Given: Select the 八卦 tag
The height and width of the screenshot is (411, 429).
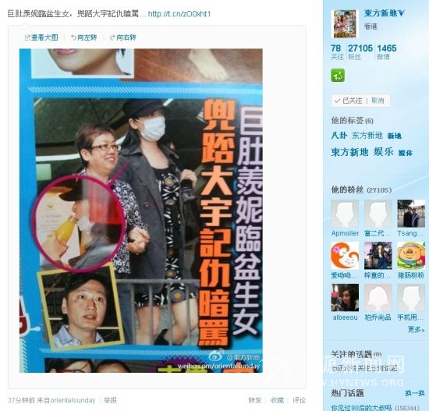Looking at the screenshot, I should click(x=339, y=135).
